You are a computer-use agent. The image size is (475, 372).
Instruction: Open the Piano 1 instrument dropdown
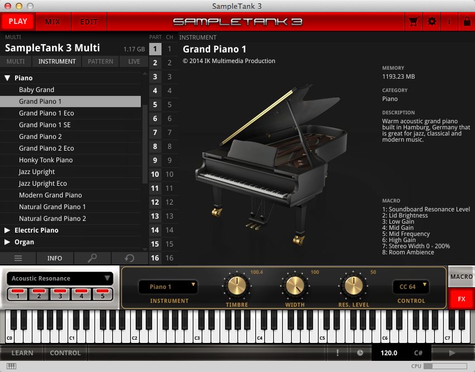tap(168, 287)
